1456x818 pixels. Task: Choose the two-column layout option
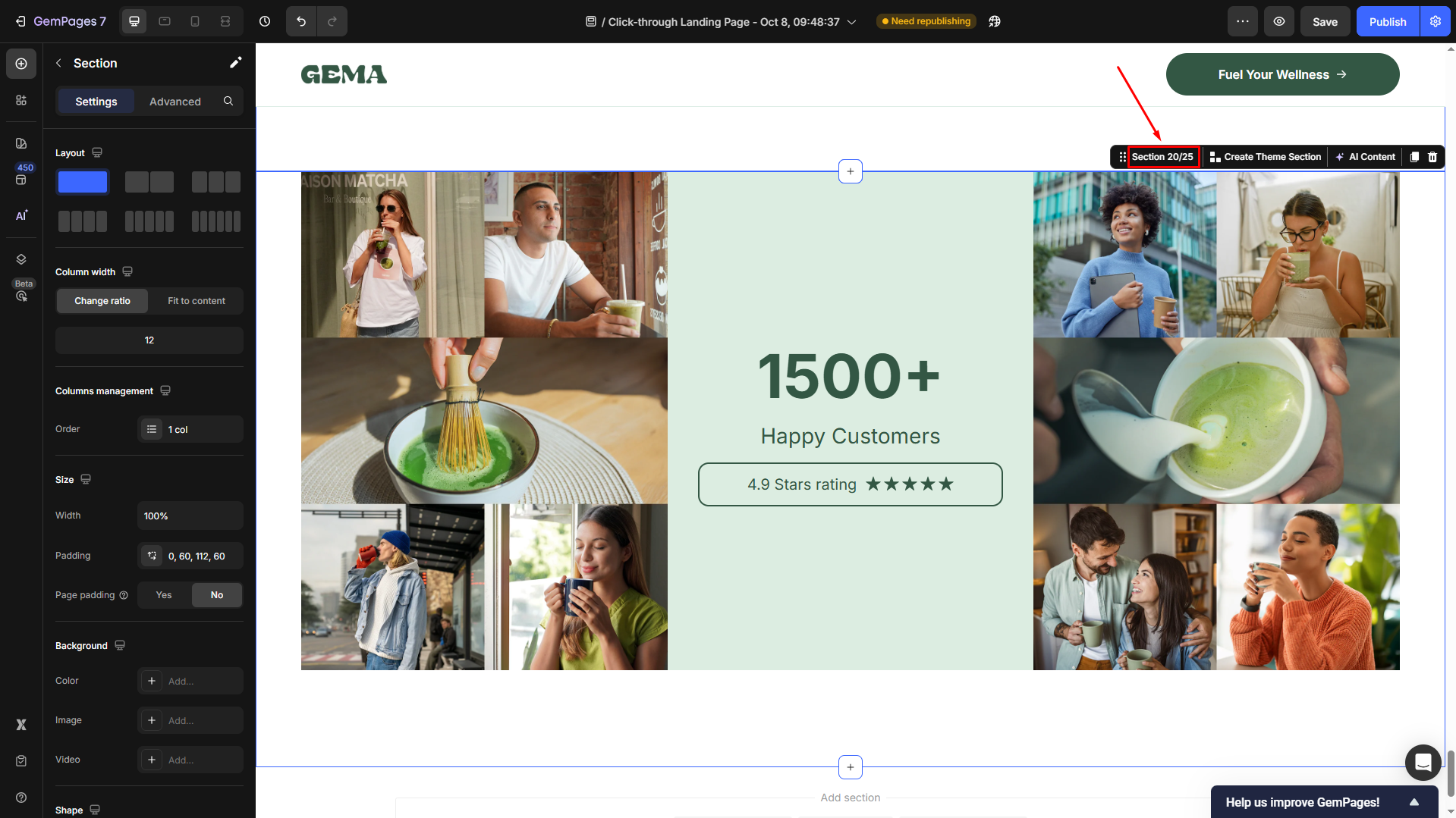click(149, 182)
